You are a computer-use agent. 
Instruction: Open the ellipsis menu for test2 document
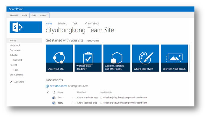pos(73,103)
